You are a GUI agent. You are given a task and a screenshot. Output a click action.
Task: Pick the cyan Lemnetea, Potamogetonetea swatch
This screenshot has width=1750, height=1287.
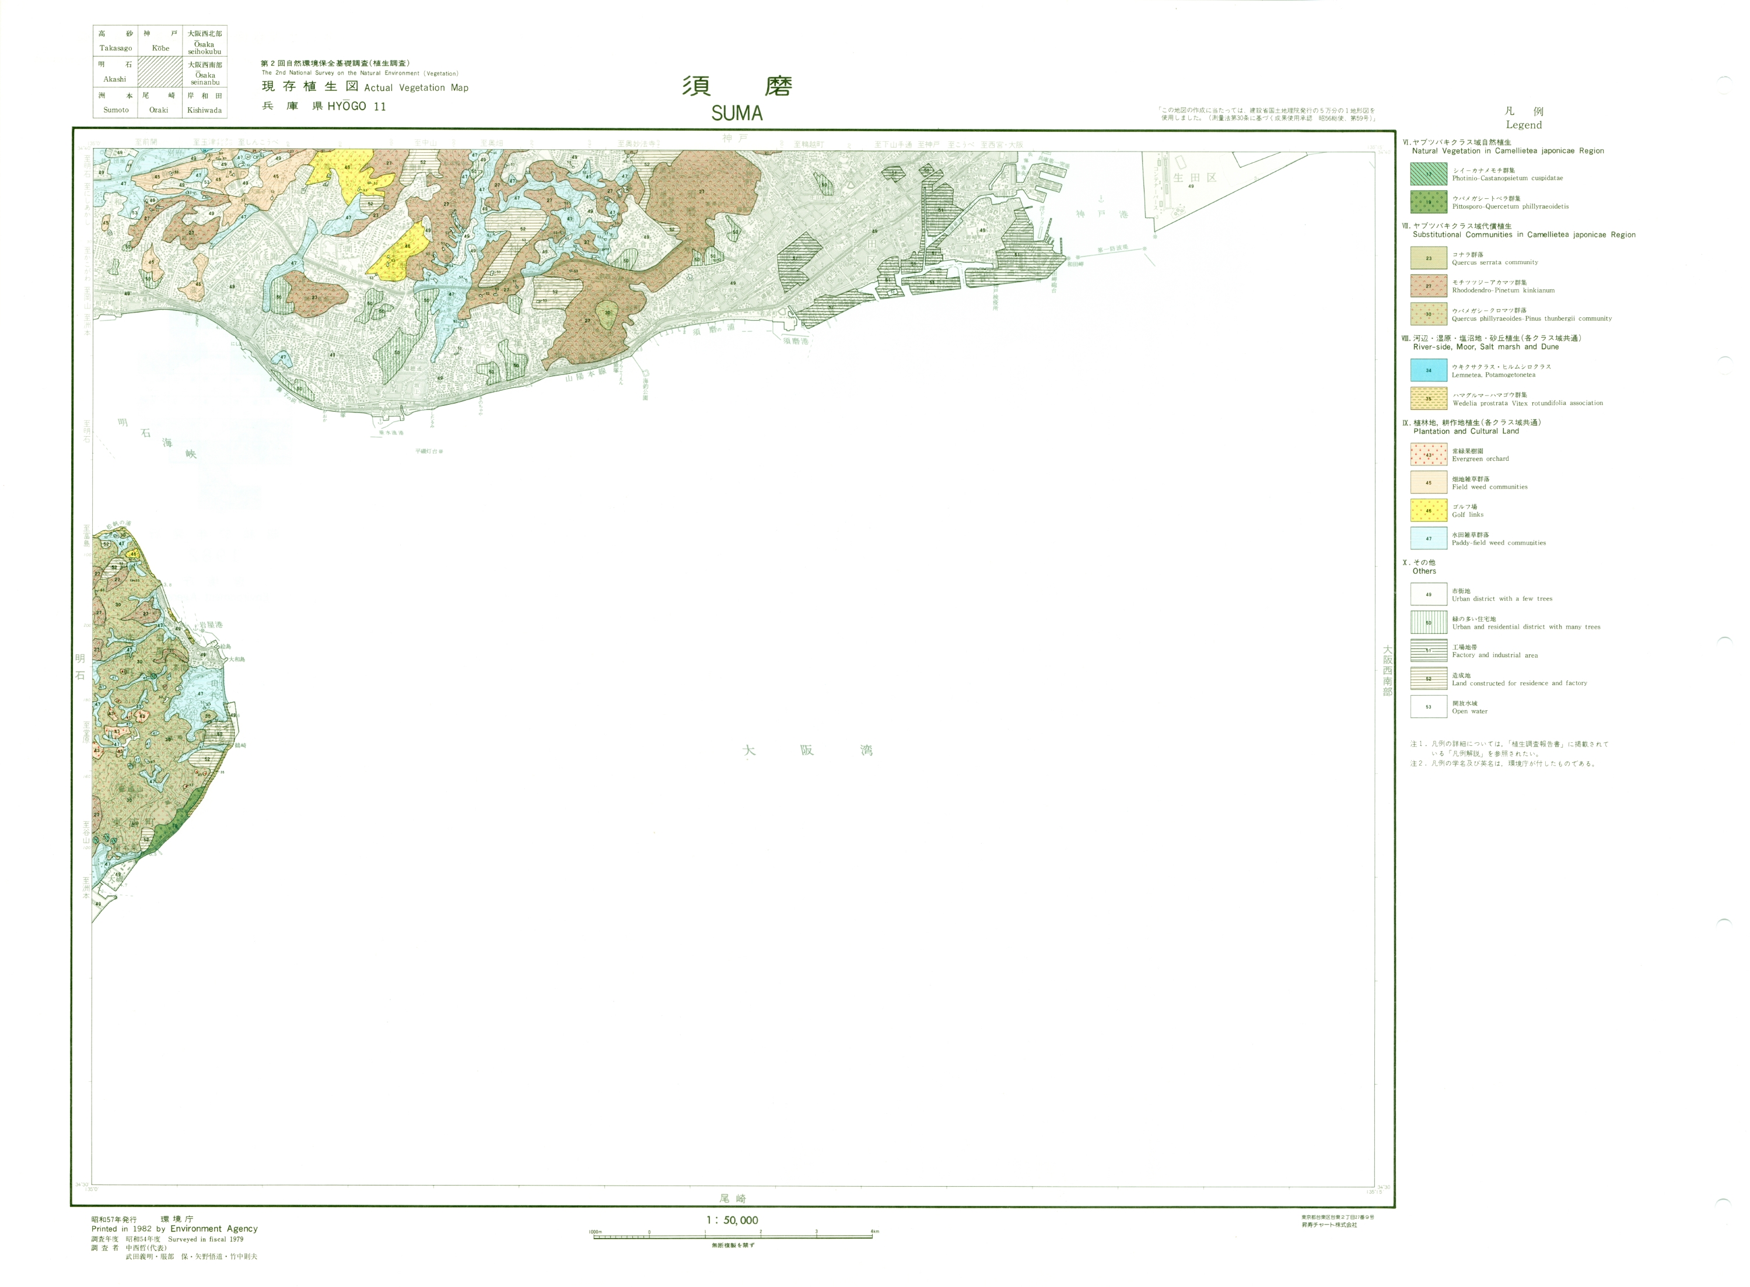pyautogui.click(x=1428, y=370)
